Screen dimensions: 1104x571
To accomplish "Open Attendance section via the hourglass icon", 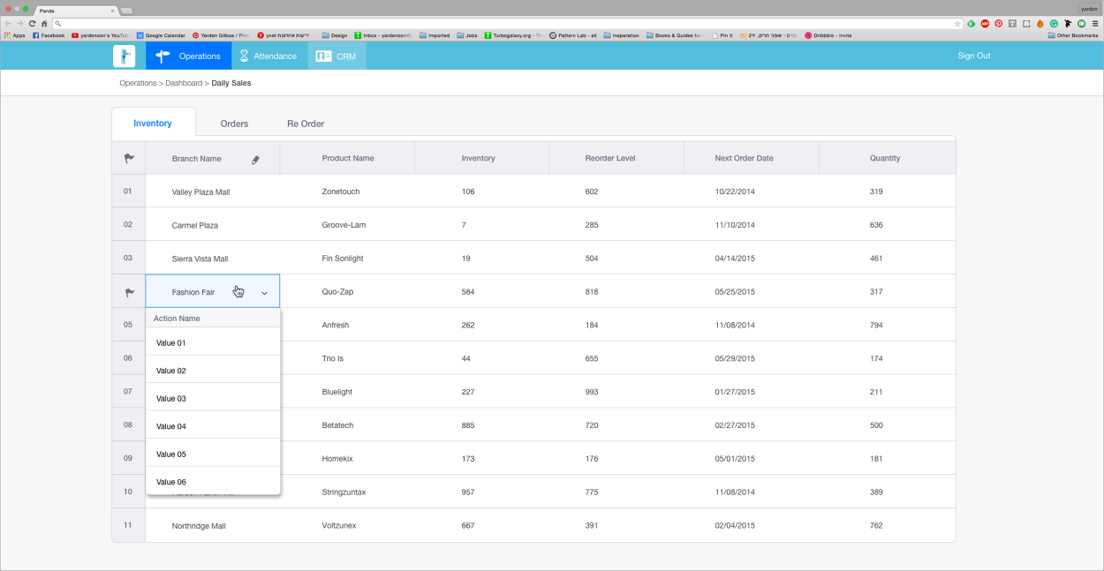I will coord(244,56).
